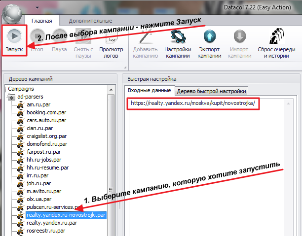The width and height of the screenshot is (302, 236).
Task: Click Импорт кампании down-arrow icon
Action: [x=239, y=36]
